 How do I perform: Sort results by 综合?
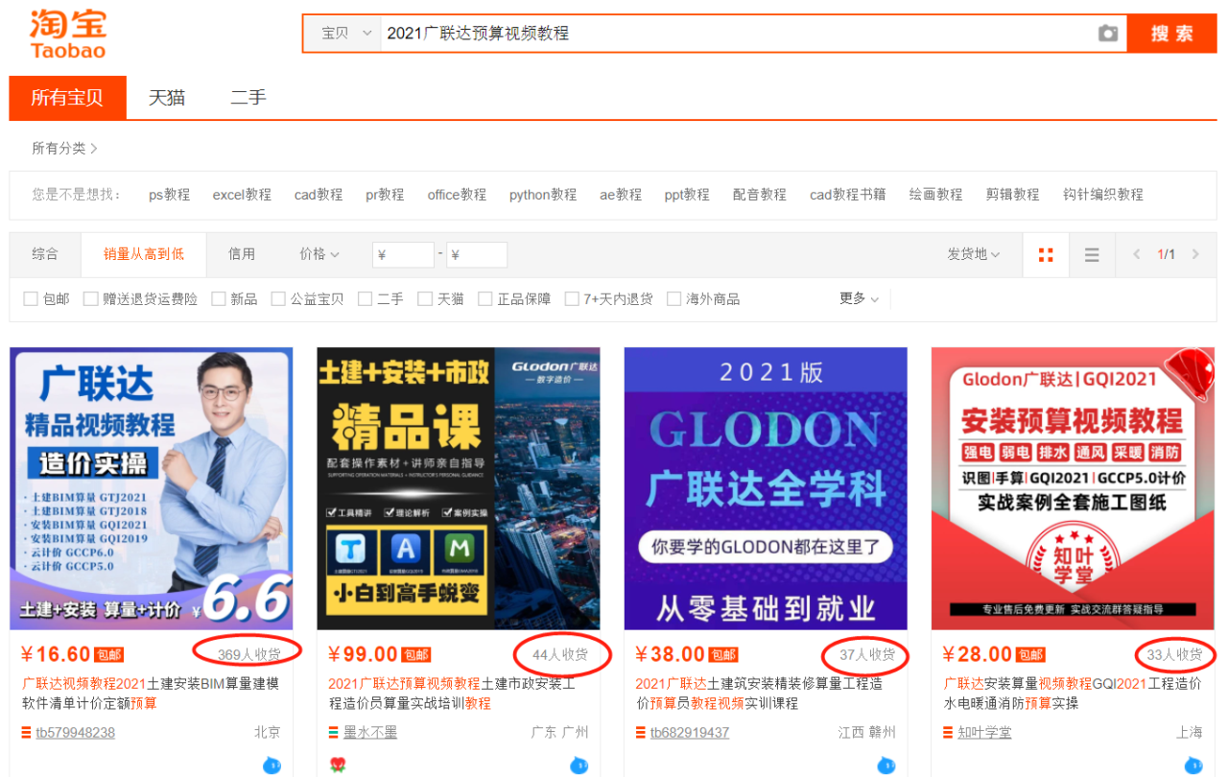[x=45, y=254]
